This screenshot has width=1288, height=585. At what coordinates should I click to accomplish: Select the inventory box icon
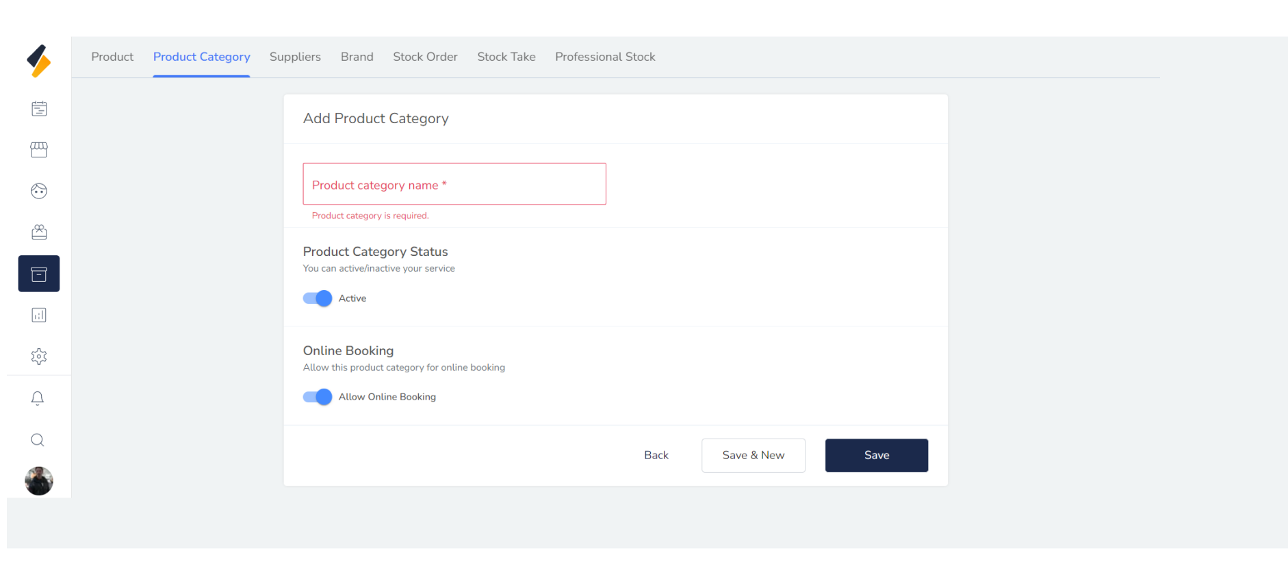click(39, 274)
